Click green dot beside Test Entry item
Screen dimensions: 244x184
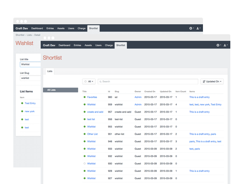click(x=22, y=103)
